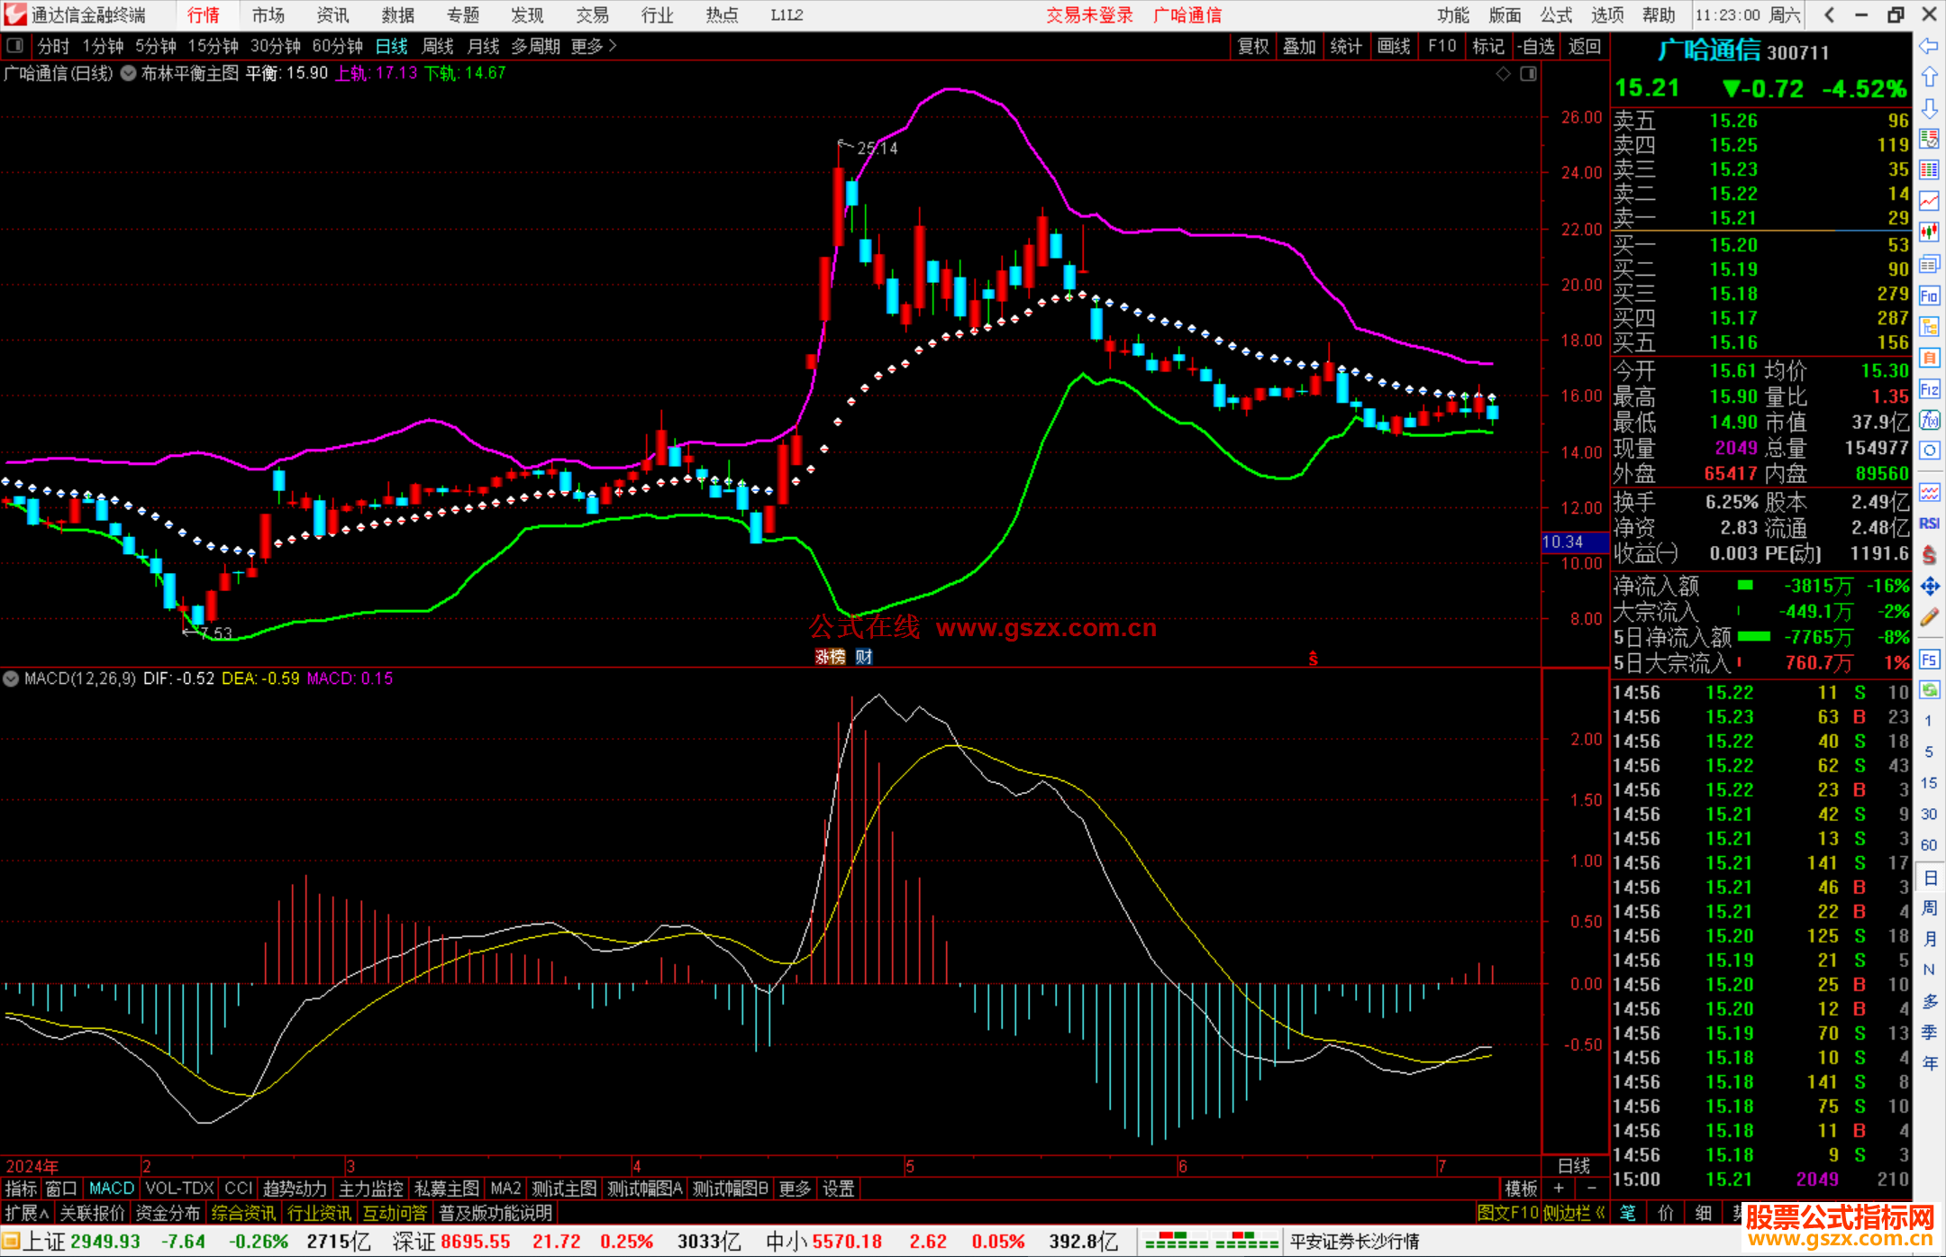Select the RSI indicator sidebar icon
Screen dimensions: 1946x1257
point(1929,524)
